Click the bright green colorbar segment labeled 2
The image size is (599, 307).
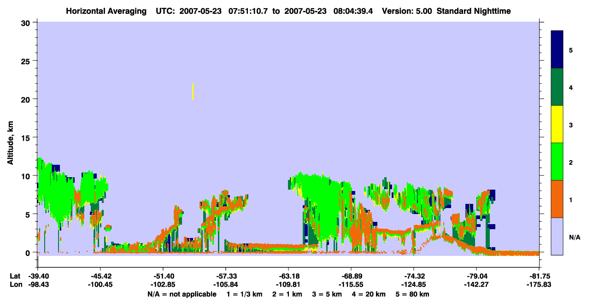pyautogui.click(x=557, y=162)
